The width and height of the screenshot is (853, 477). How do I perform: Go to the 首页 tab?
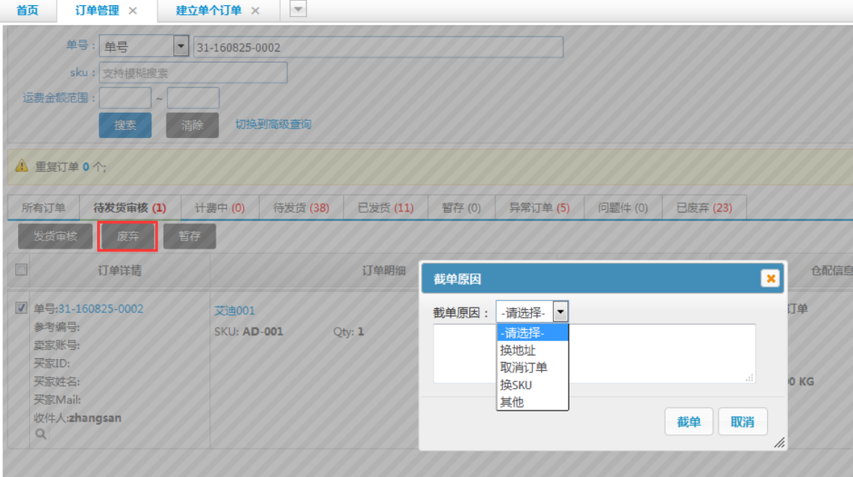click(x=27, y=10)
